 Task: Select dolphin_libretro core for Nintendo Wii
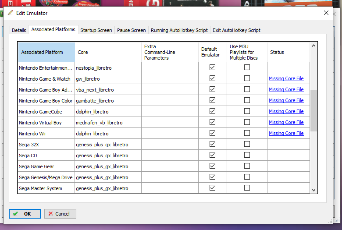coord(108,134)
